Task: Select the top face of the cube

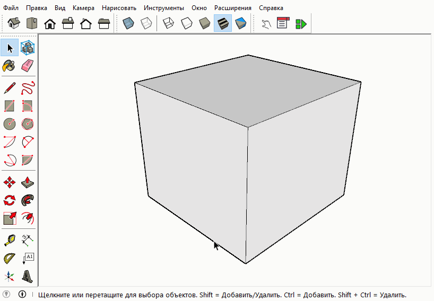Action: click(x=248, y=91)
